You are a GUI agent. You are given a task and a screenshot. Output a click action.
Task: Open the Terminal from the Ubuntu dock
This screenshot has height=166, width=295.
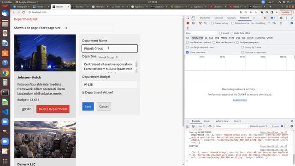5,92
